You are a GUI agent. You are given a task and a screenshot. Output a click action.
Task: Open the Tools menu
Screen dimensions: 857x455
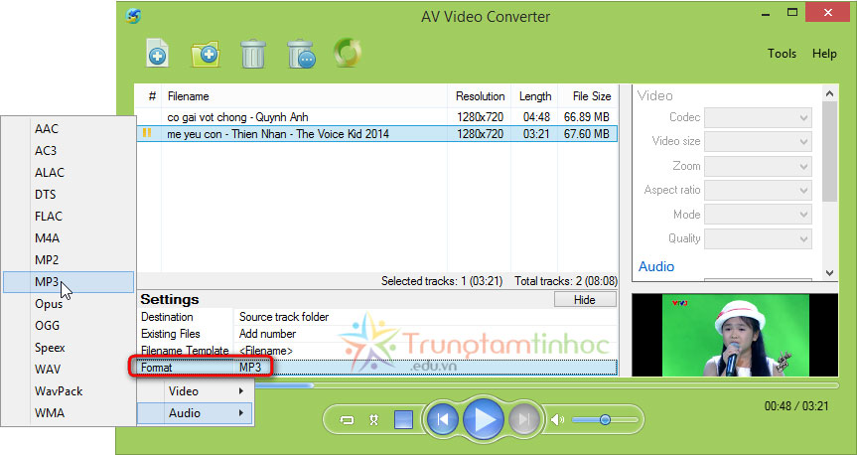tap(782, 54)
